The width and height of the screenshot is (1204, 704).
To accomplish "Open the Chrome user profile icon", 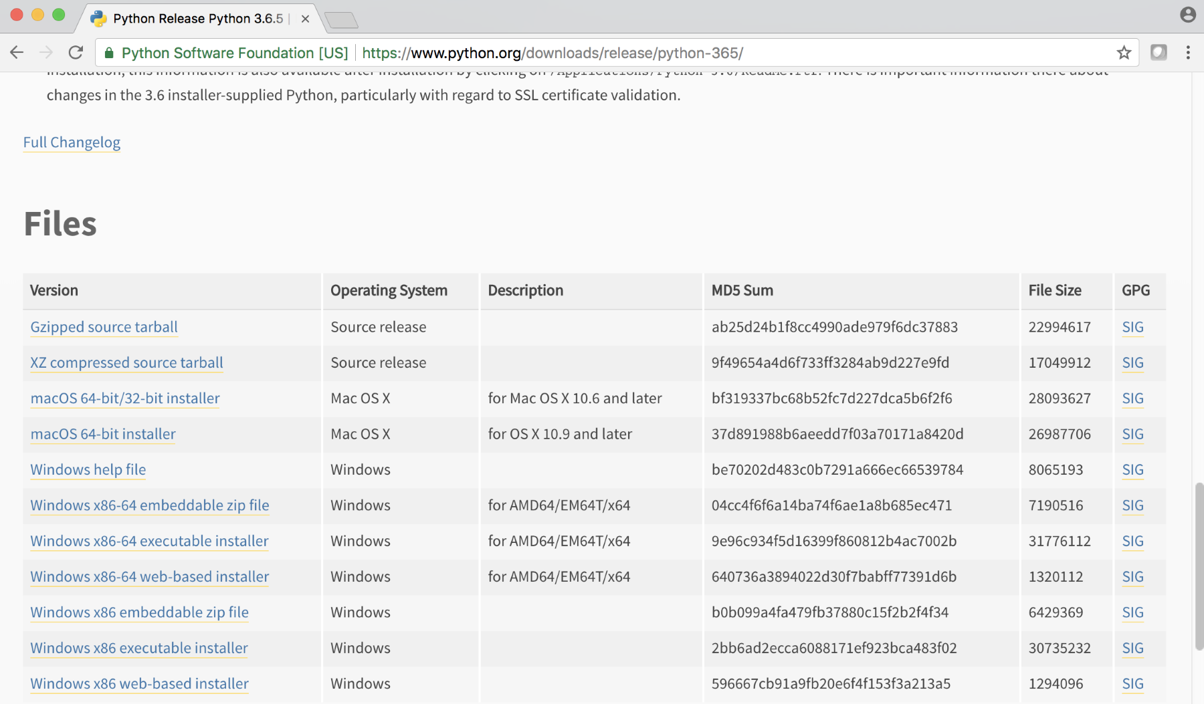I will [x=1188, y=15].
